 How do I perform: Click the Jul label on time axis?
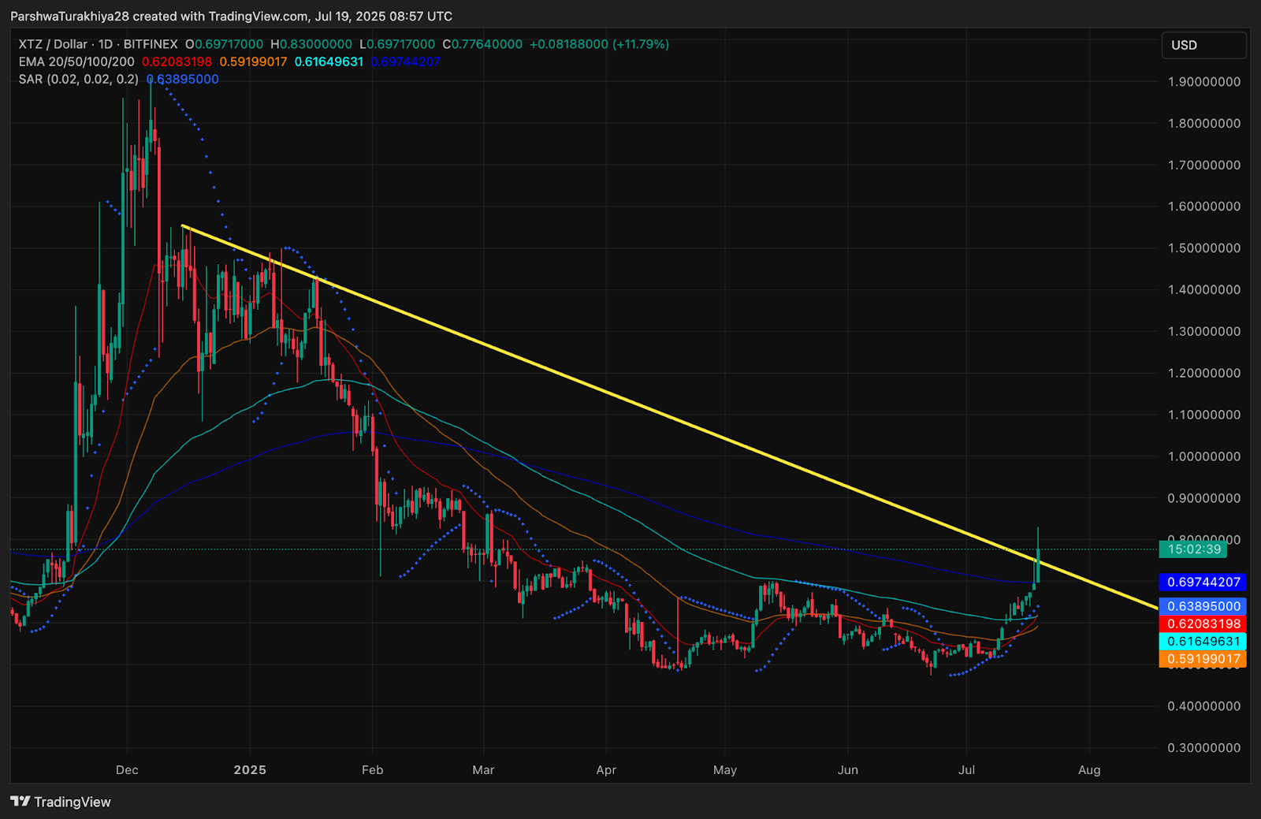click(966, 770)
